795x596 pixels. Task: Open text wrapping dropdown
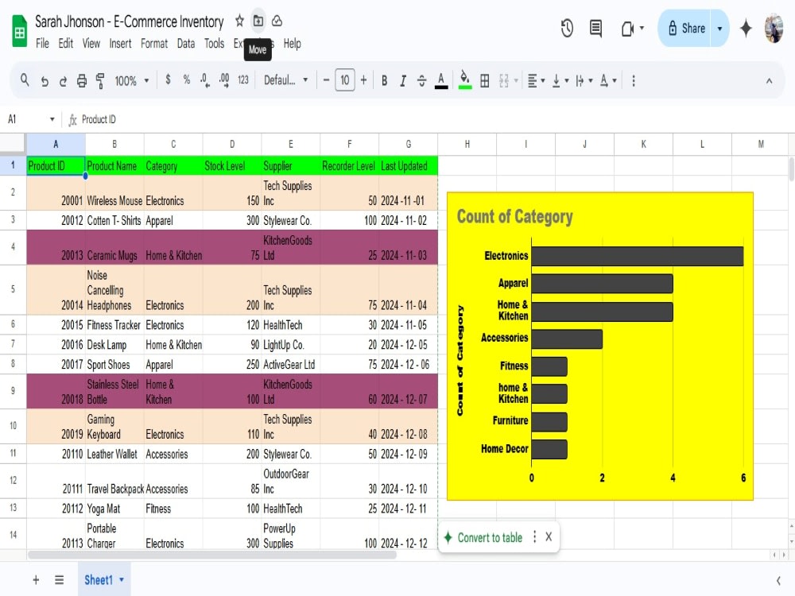pyautogui.click(x=584, y=80)
